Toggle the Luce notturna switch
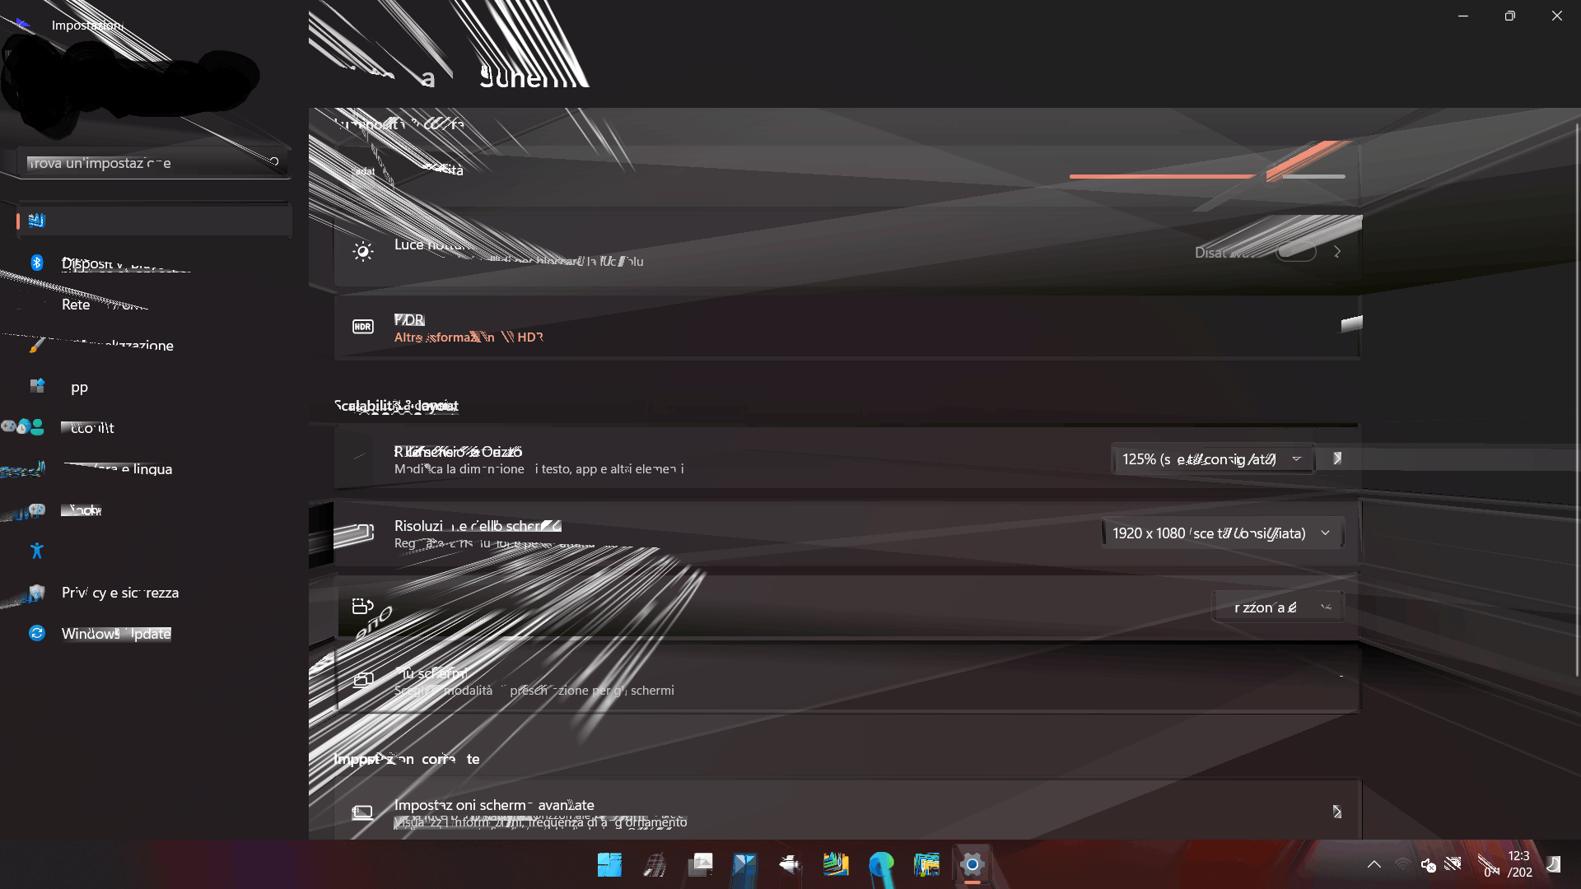 point(1296,252)
